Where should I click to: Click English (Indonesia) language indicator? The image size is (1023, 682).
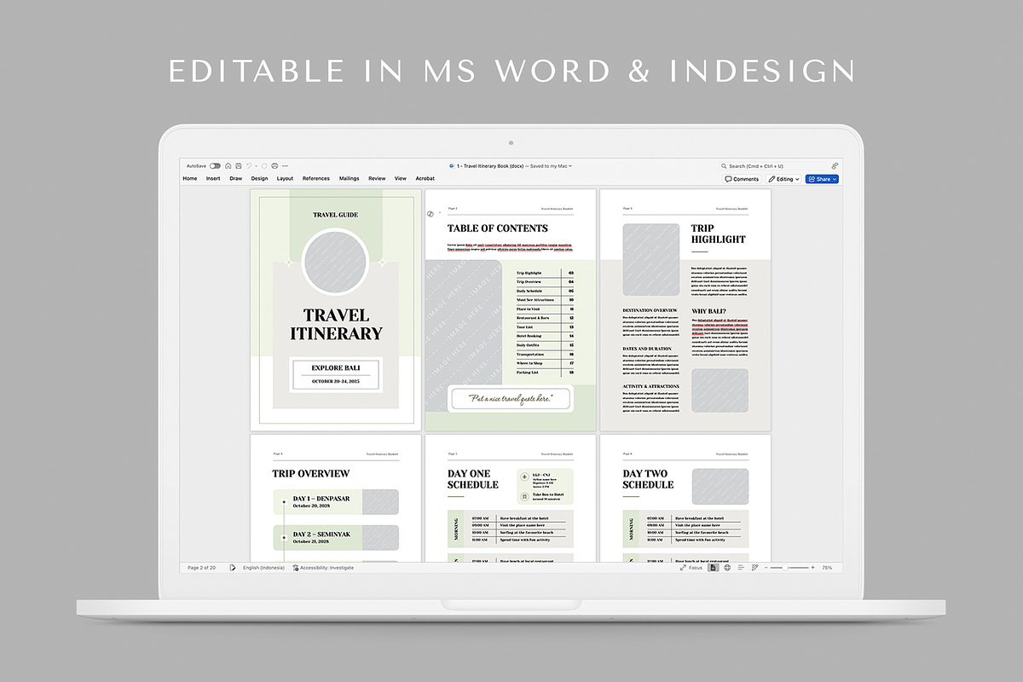coord(264,568)
